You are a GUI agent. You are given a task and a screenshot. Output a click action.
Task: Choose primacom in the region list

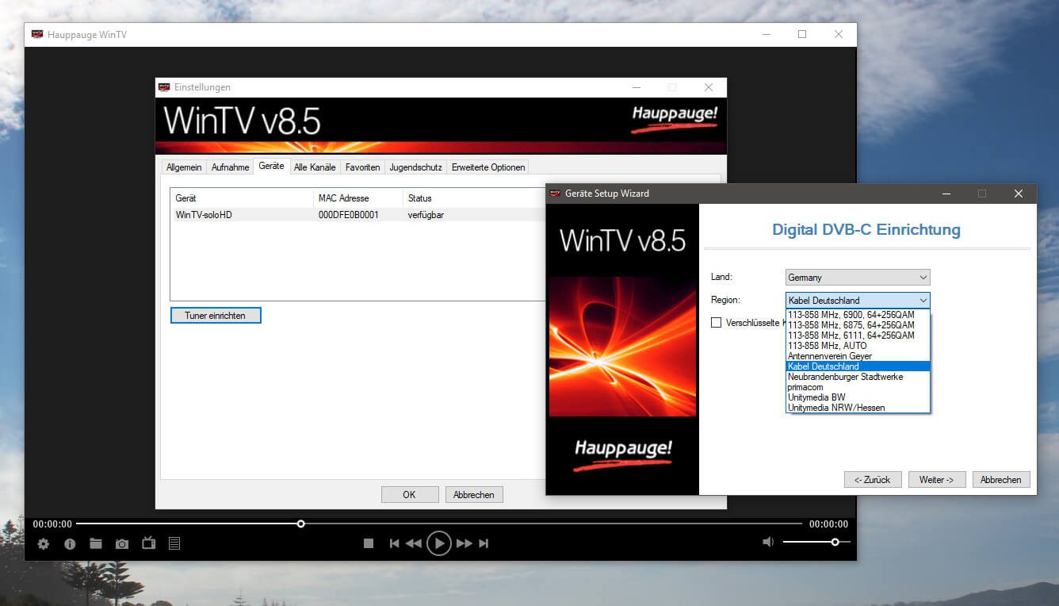805,387
